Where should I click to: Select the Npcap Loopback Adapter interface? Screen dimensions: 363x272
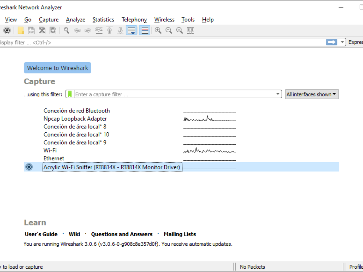point(75,119)
